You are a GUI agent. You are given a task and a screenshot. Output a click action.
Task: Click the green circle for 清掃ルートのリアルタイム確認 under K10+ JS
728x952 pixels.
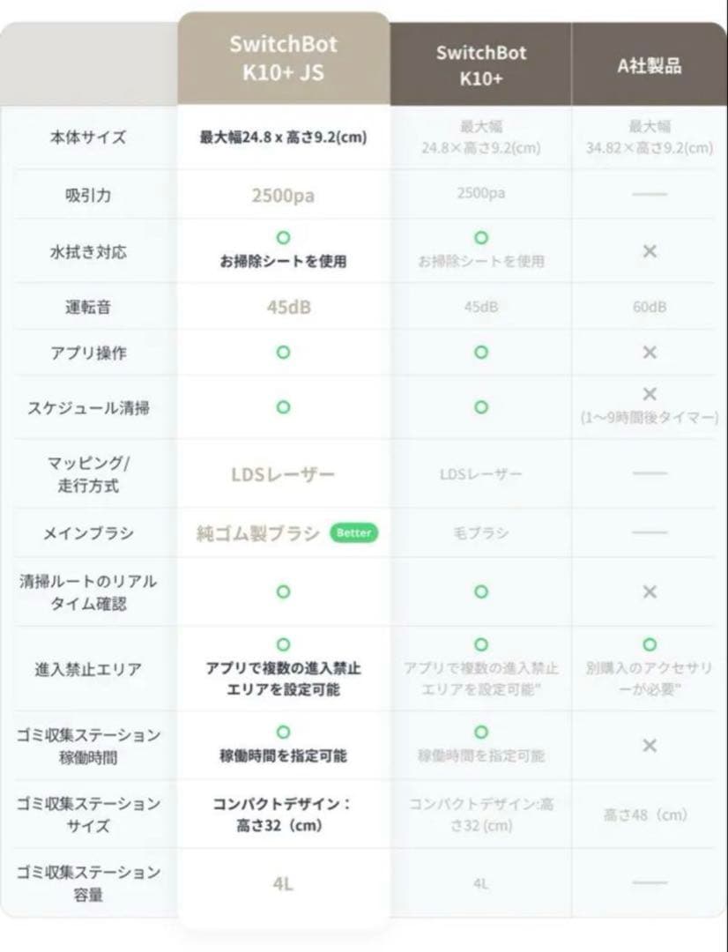click(283, 591)
